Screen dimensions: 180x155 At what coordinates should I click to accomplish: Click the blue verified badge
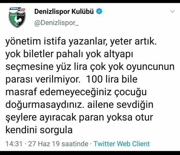(99, 11)
